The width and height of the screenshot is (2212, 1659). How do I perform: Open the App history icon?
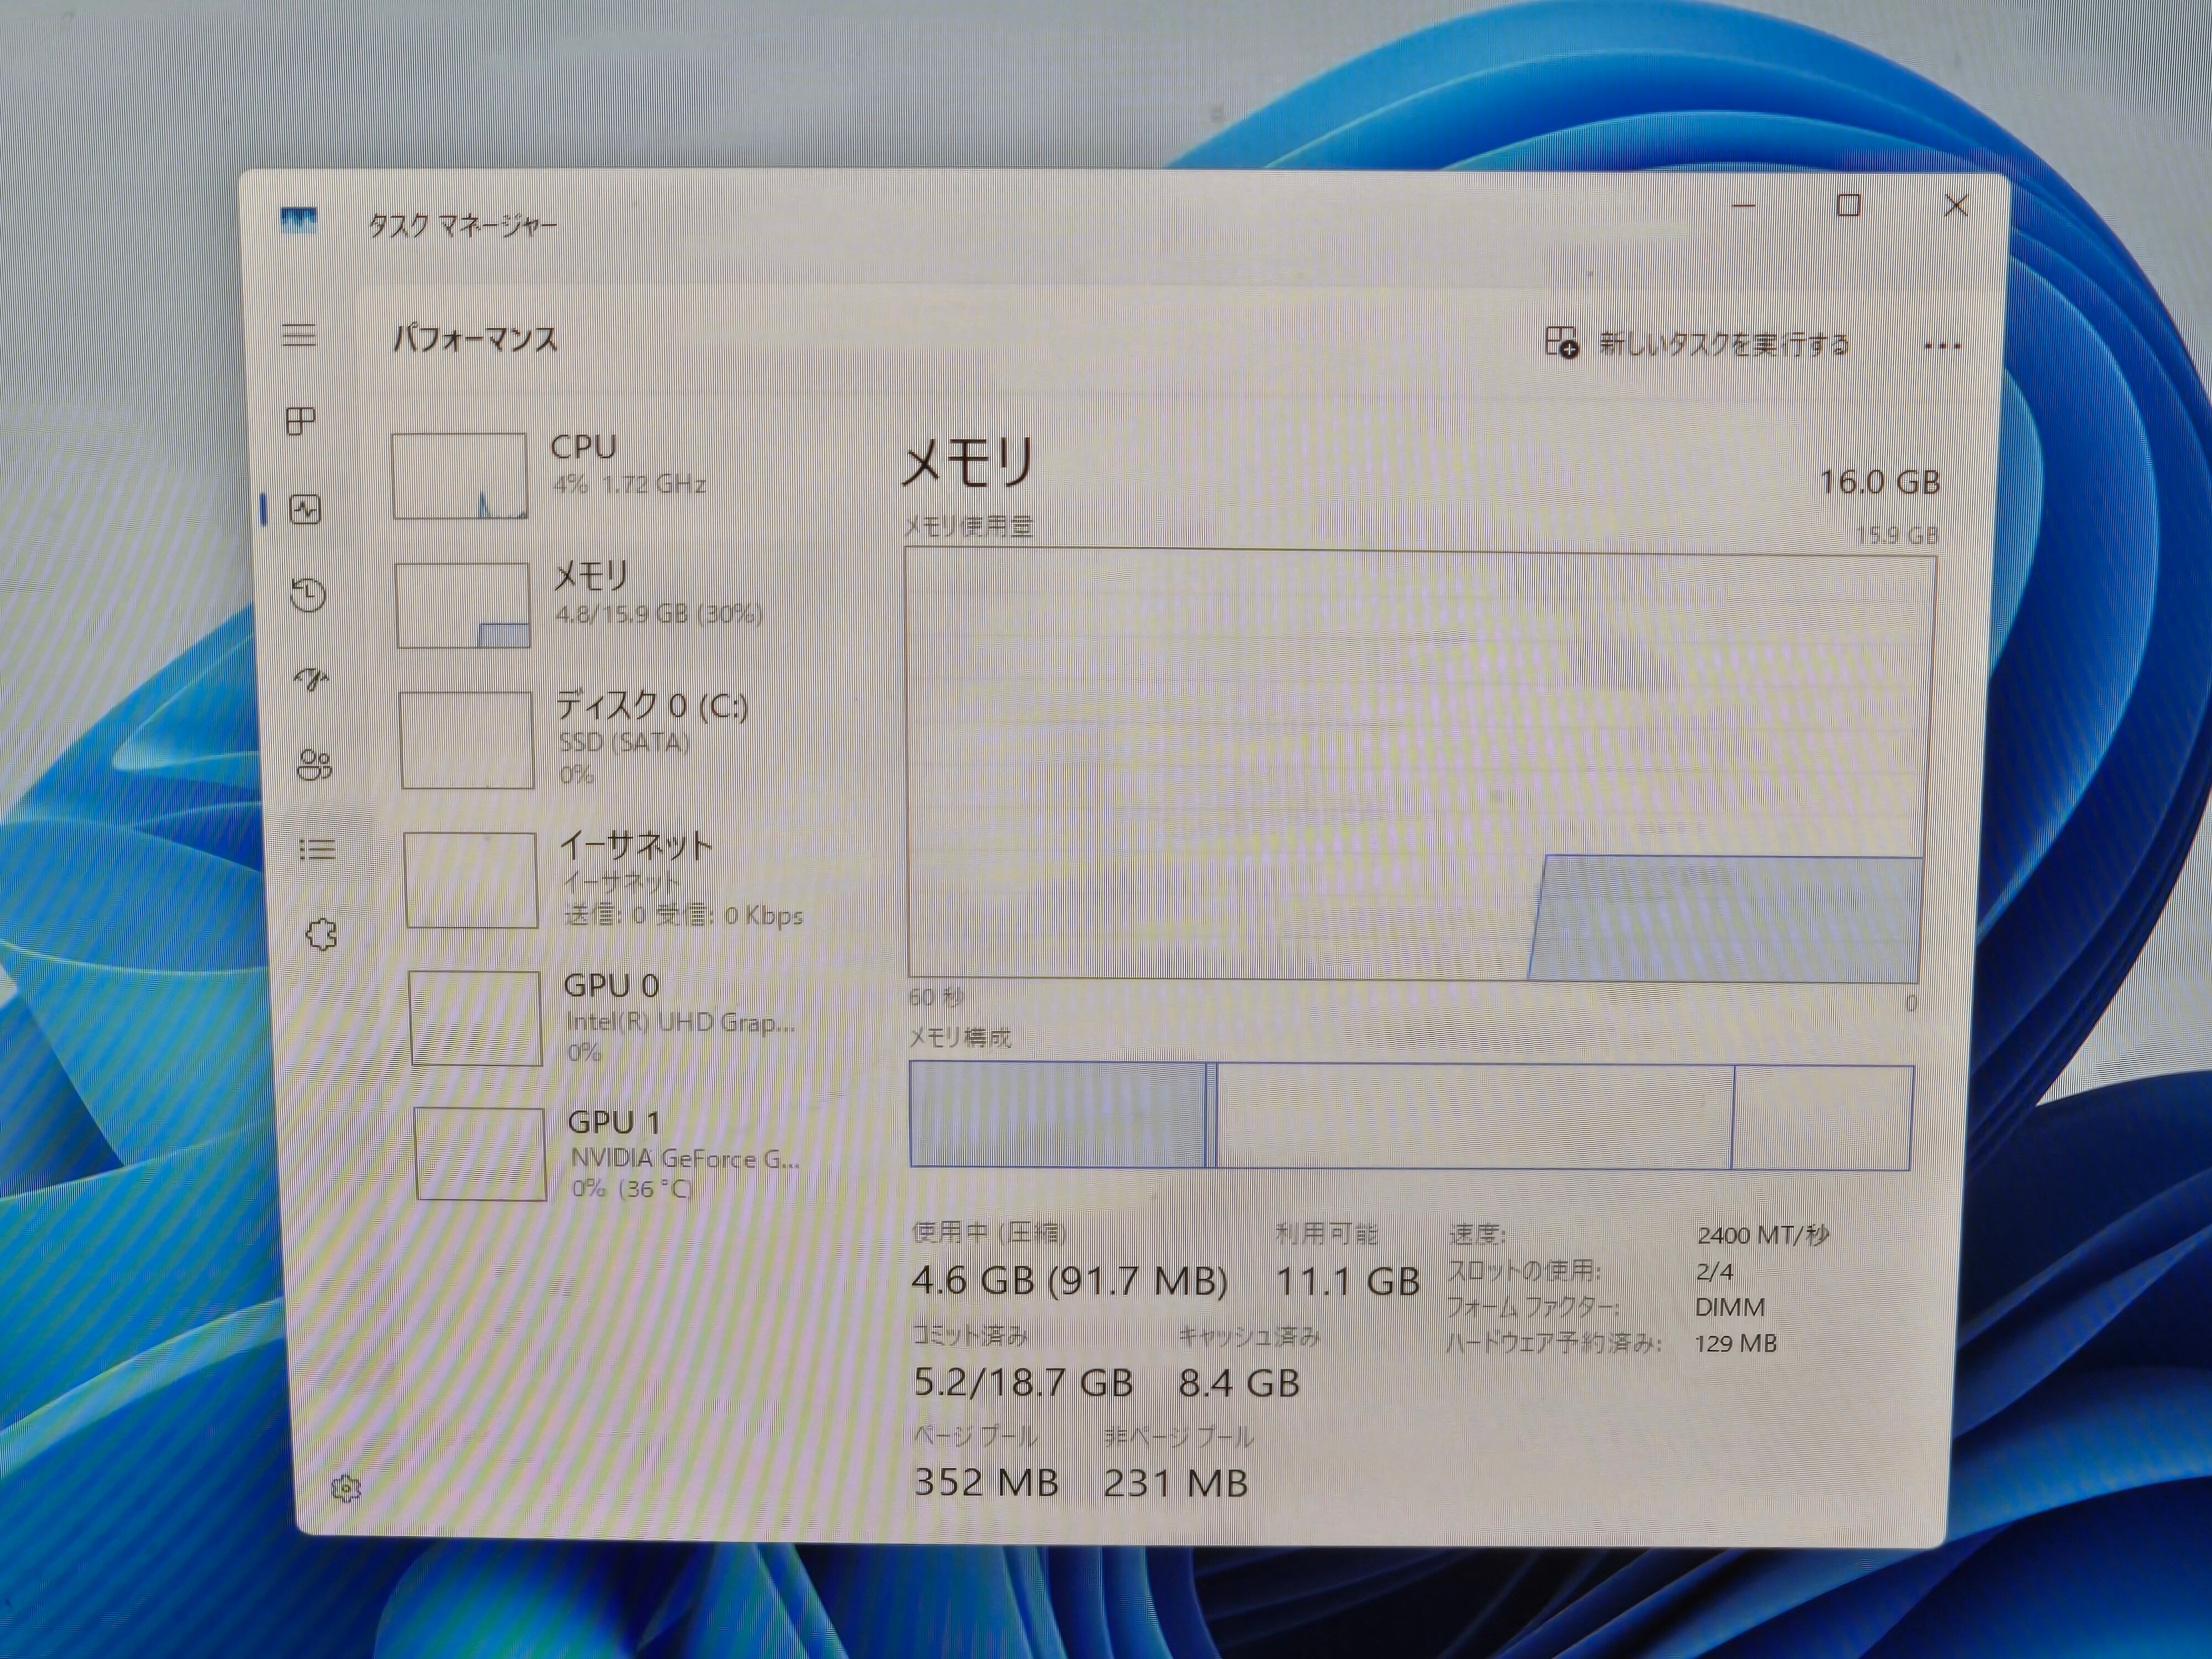(308, 595)
